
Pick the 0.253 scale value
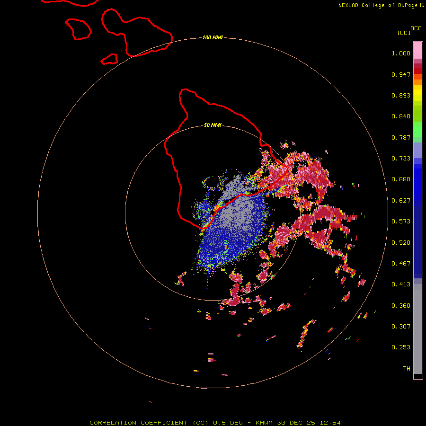click(x=401, y=347)
